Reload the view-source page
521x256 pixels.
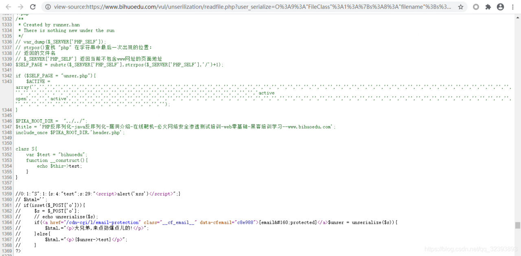33,7
